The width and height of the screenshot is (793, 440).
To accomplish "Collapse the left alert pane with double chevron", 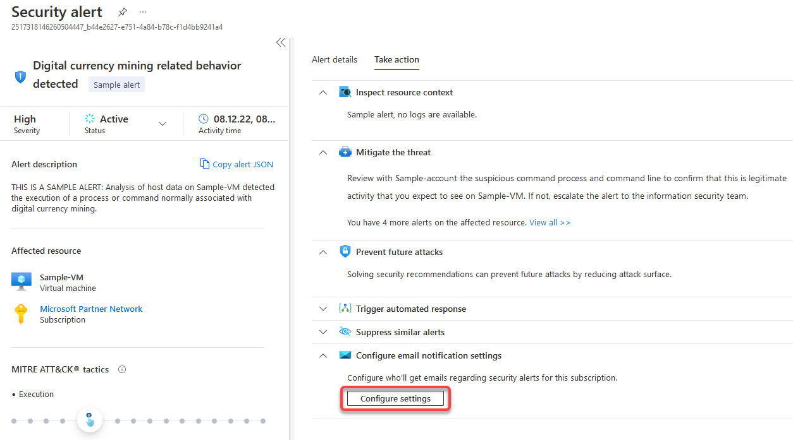I will click(281, 42).
